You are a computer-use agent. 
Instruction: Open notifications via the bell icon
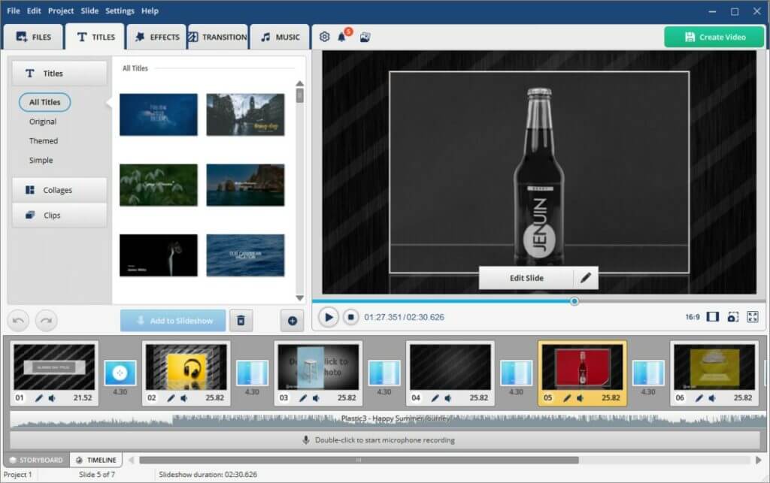point(343,35)
